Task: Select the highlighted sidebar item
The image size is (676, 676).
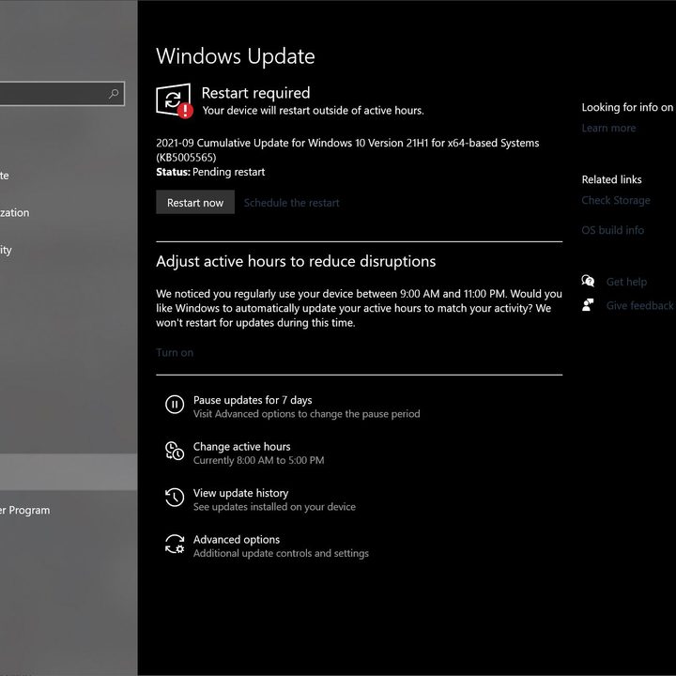Action: (69, 472)
